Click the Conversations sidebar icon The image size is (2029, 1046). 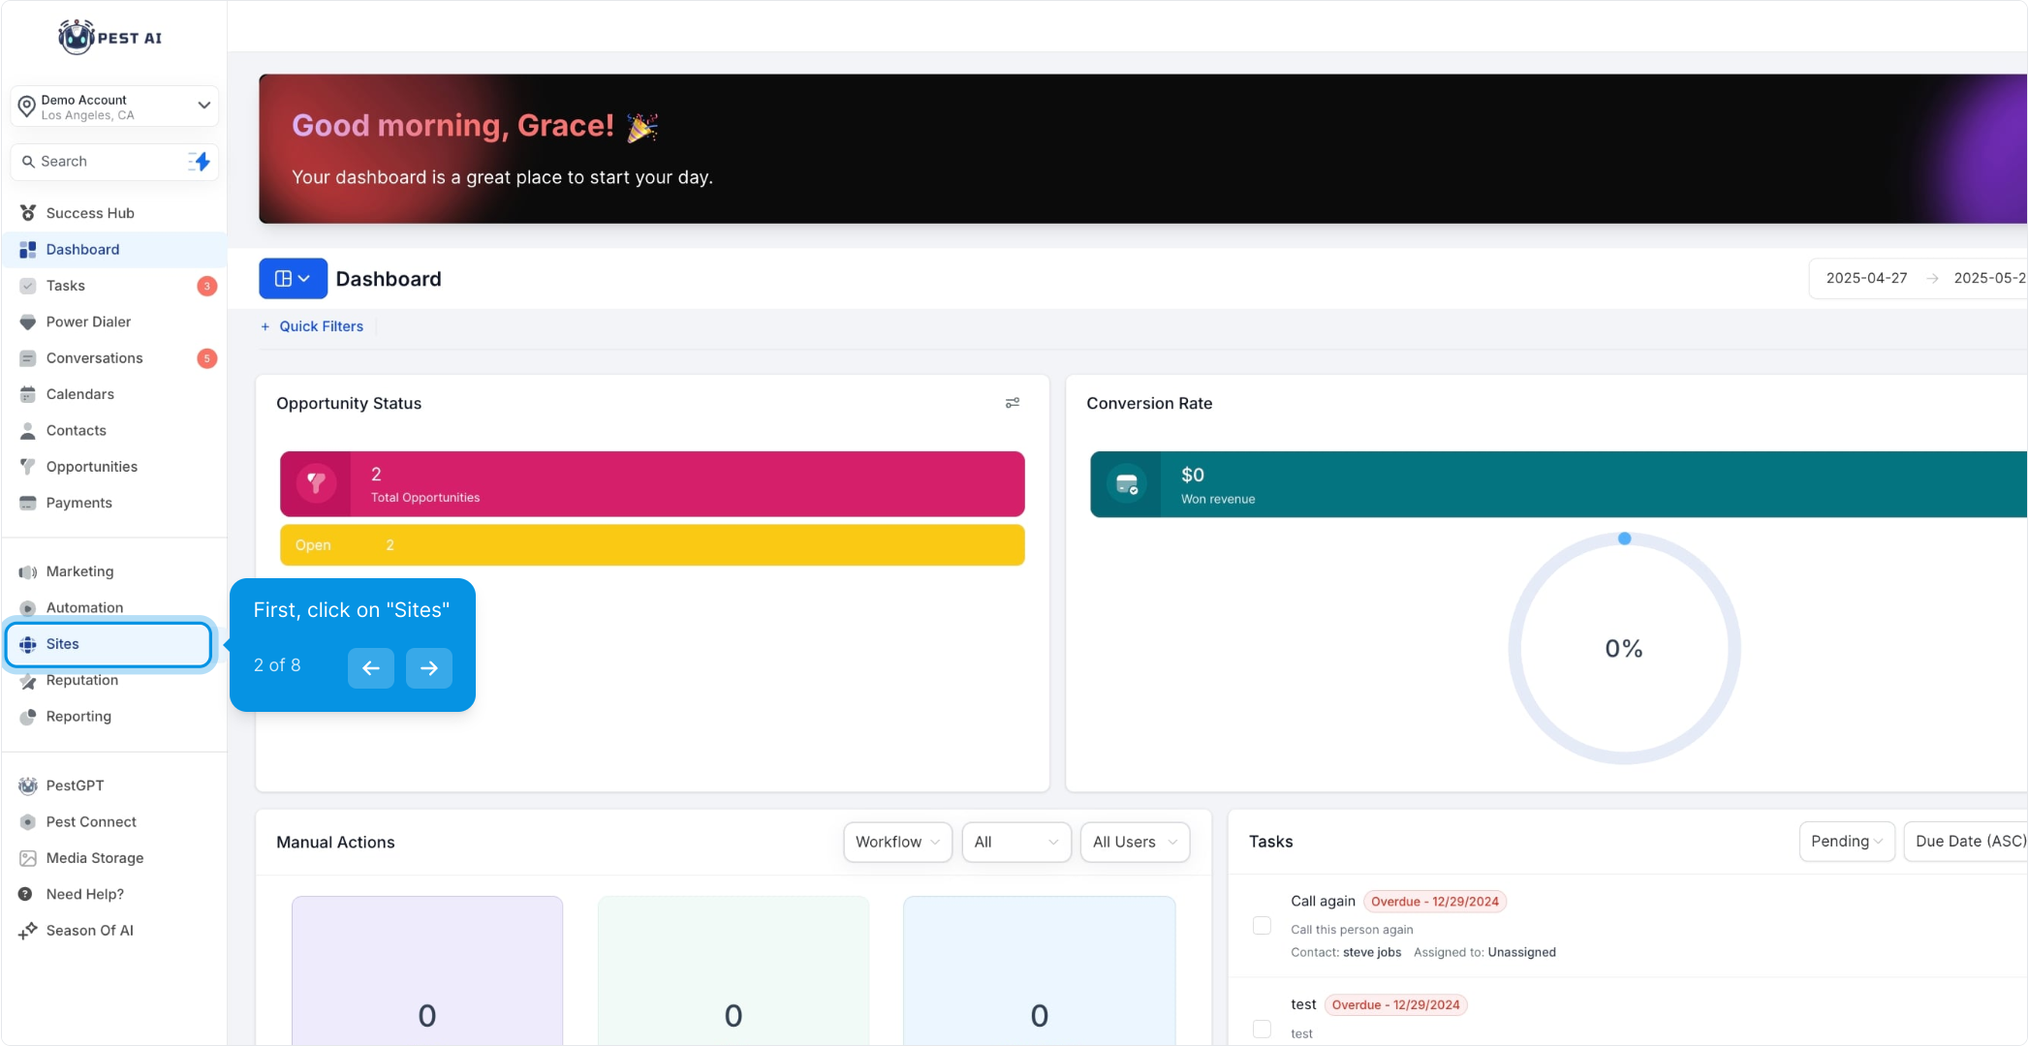tap(28, 358)
